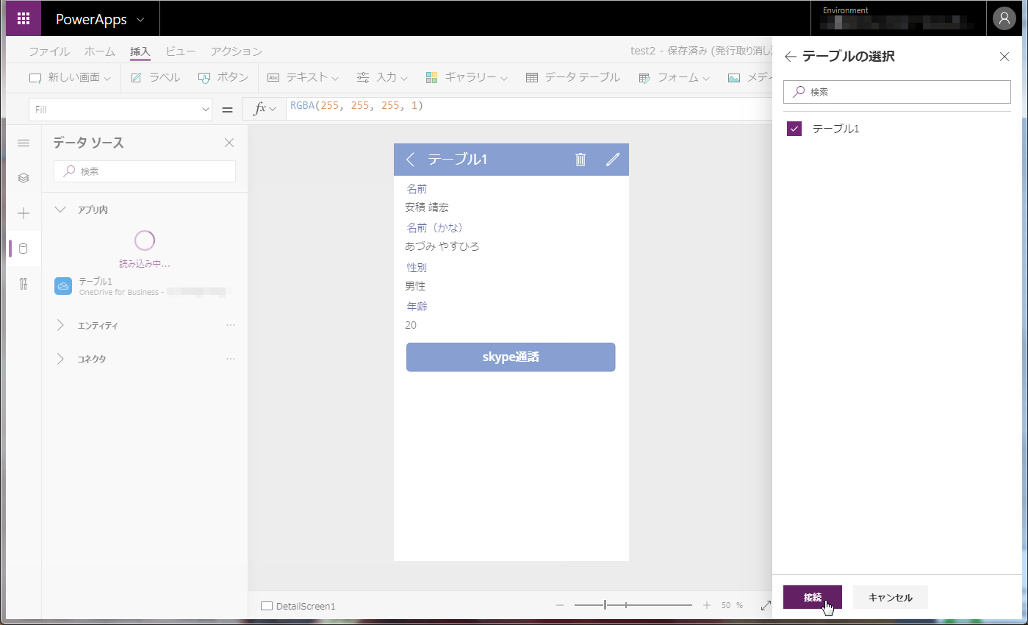Open the text dropdown in ribbon

(x=303, y=77)
